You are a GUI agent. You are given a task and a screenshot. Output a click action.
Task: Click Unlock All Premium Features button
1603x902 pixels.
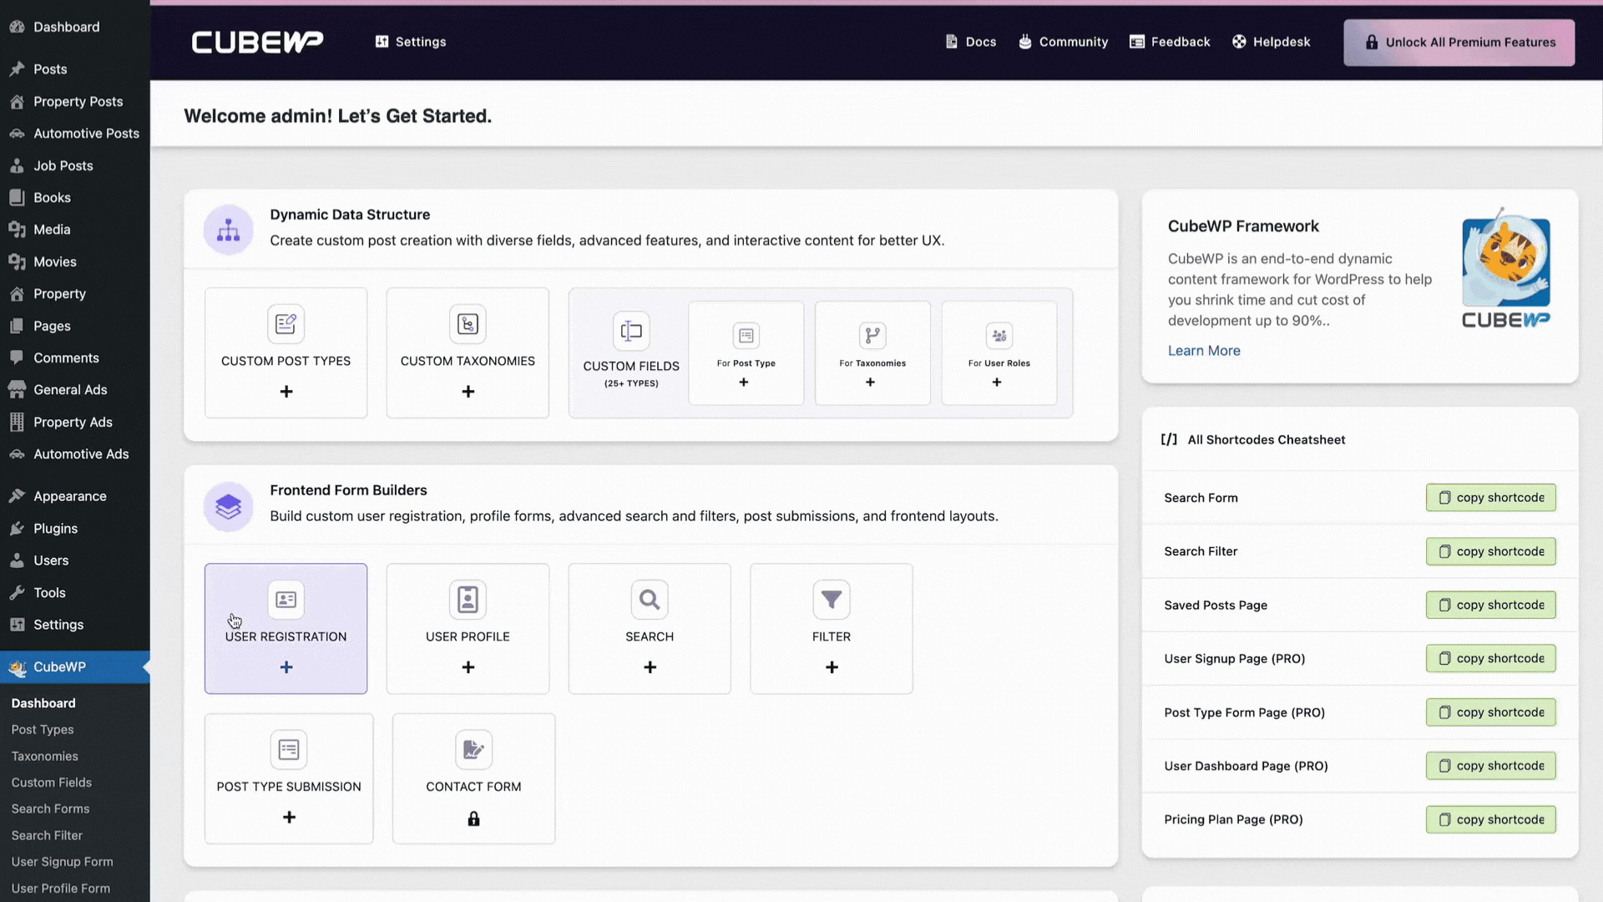1459,43
